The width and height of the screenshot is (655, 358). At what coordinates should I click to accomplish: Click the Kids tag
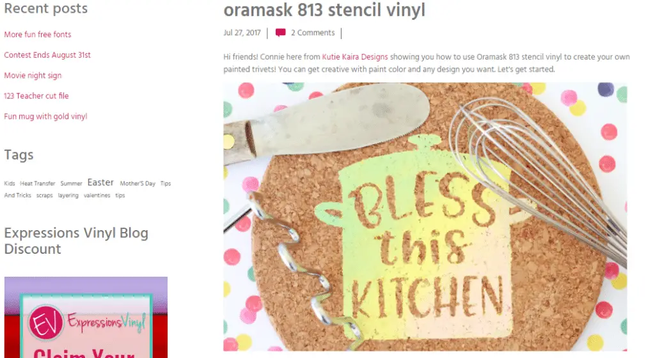[x=10, y=183]
